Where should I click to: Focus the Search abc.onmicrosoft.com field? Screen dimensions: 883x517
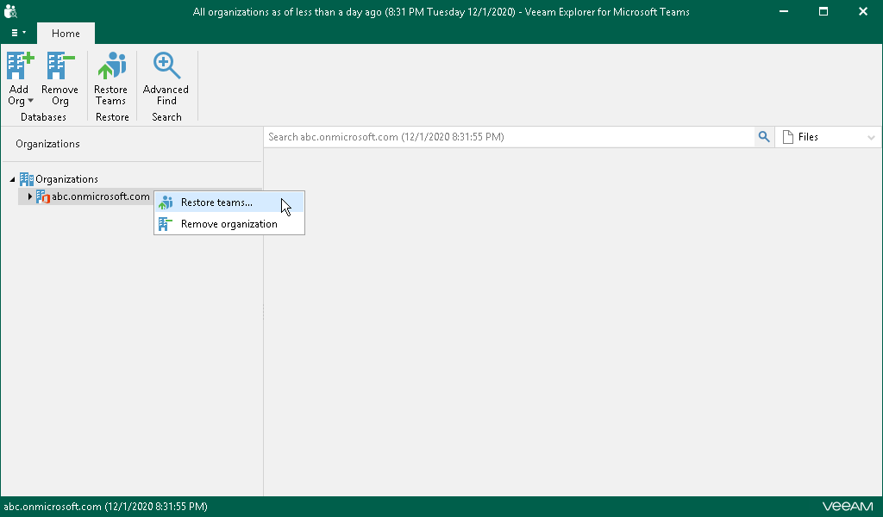pyautogui.click(x=509, y=137)
